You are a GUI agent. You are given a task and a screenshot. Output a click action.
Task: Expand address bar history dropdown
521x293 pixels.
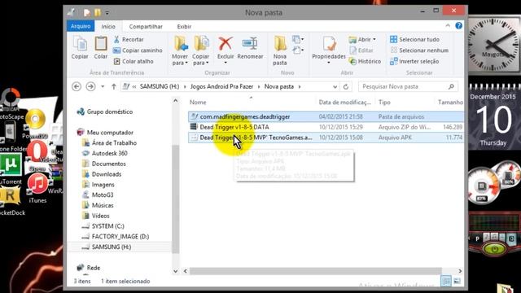(x=335, y=87)
